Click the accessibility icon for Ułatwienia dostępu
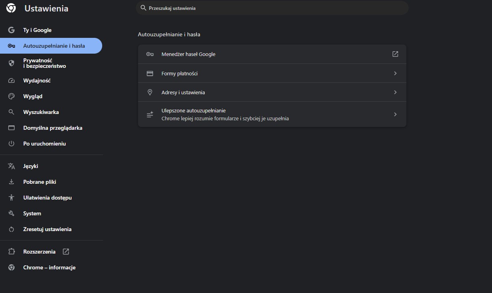The image size is (492, 293). 11,198
